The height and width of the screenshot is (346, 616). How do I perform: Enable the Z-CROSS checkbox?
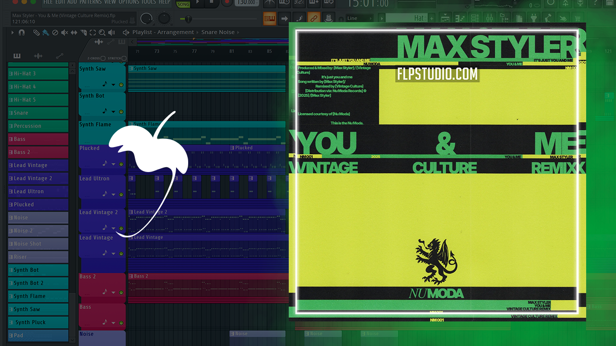pos(103,58)
